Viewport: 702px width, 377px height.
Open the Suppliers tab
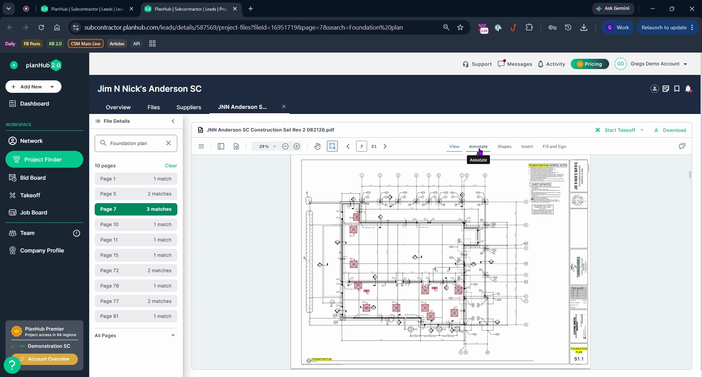point(189,107)
